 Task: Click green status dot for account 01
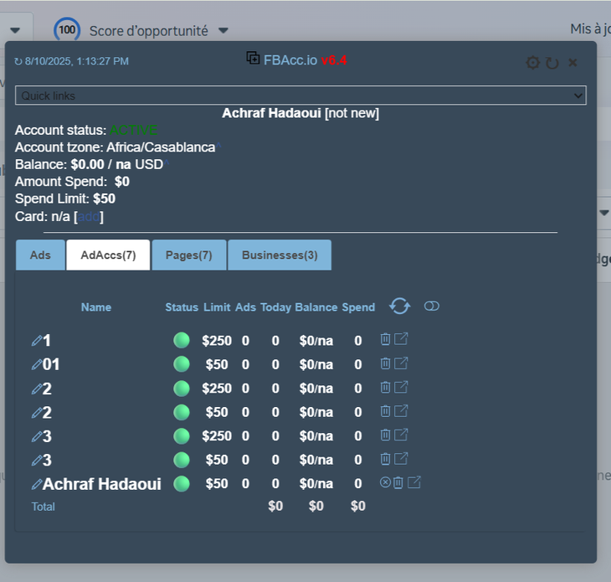click(x=182, y=364)
